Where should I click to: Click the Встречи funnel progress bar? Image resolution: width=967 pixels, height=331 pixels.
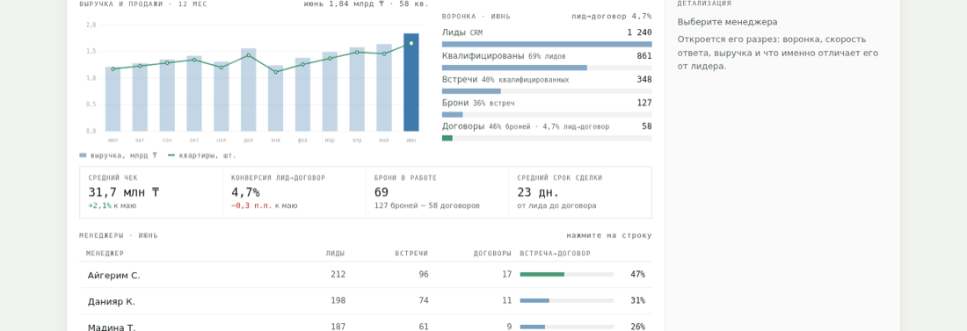point(547,91)
